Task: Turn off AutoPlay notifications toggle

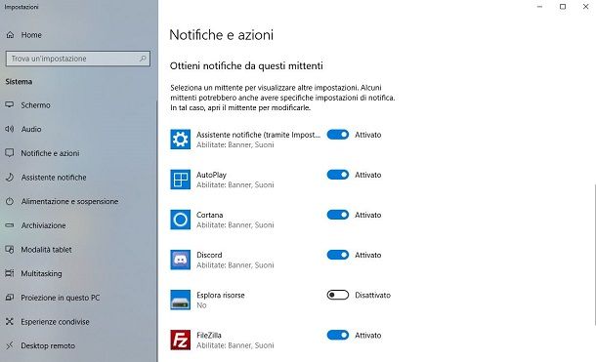Action: (338, 175)
